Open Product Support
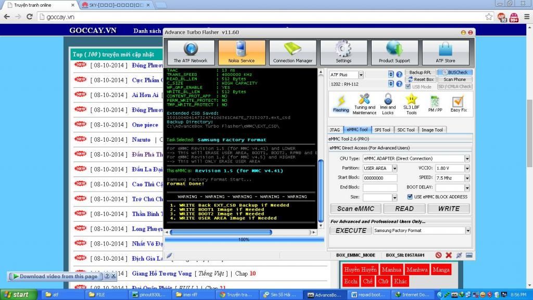Screen dimensions: 533x300 click(395, 52)
